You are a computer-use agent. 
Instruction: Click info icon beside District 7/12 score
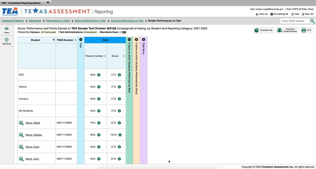click(x=119, y=87)
